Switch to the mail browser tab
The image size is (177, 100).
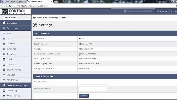(x=14, y=2)
